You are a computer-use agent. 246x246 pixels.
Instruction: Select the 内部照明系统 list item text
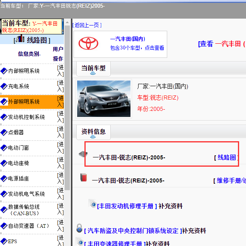[x=24, y=71]
